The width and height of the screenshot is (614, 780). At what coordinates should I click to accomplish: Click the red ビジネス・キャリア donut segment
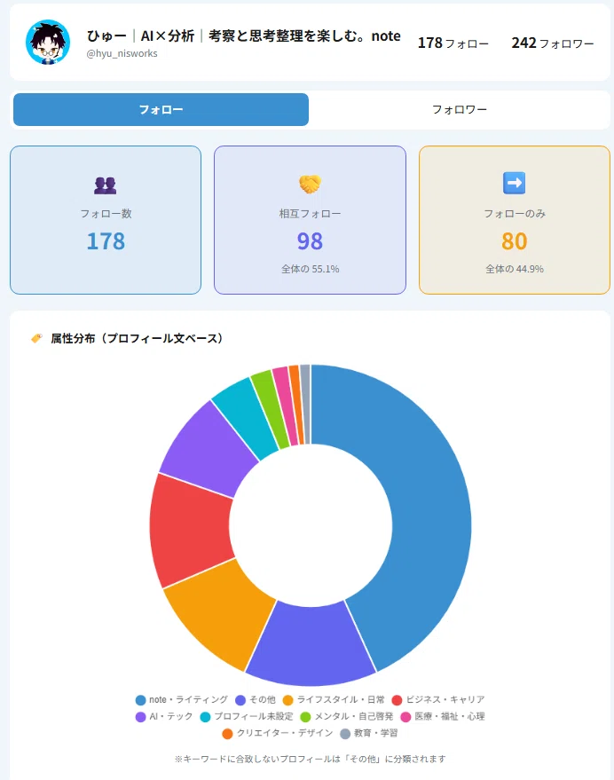point(190,531)
